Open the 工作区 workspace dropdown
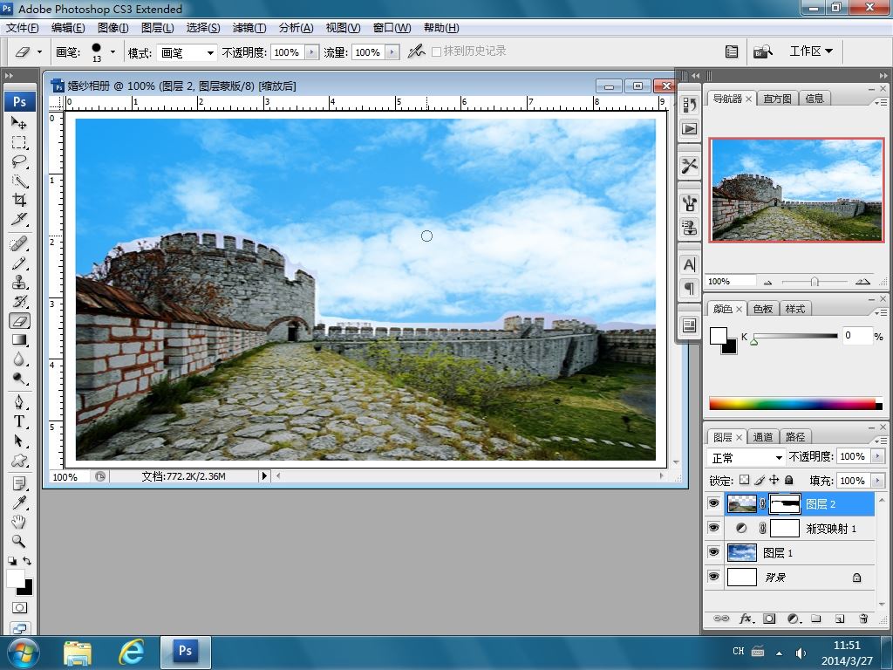The width and height of the screenshot is (893, 670). (x=811, y=51)
